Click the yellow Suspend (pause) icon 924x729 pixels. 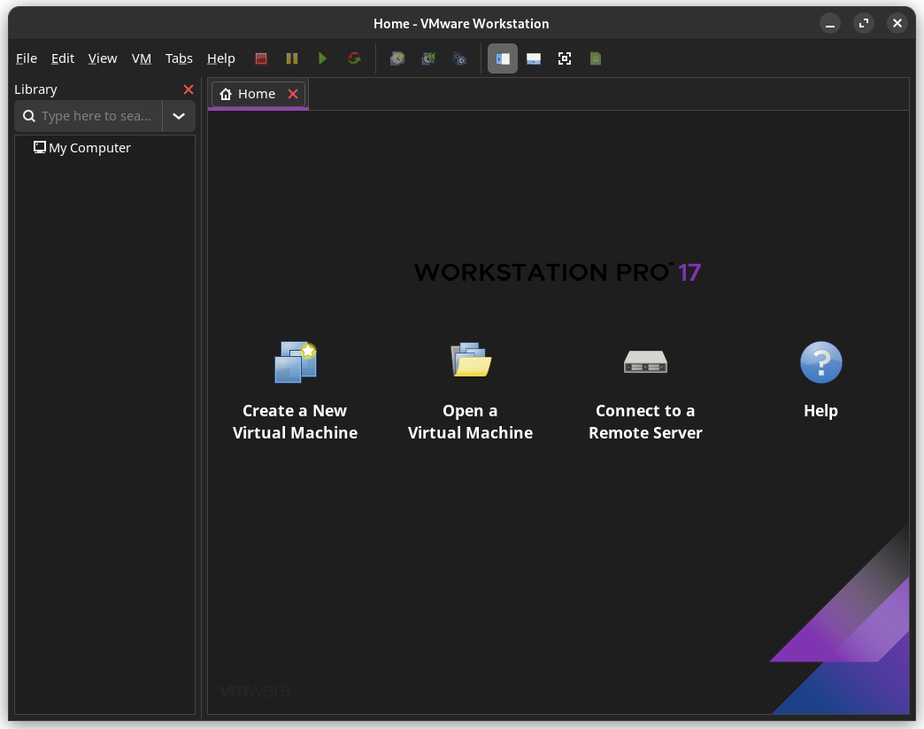(292, 58)
